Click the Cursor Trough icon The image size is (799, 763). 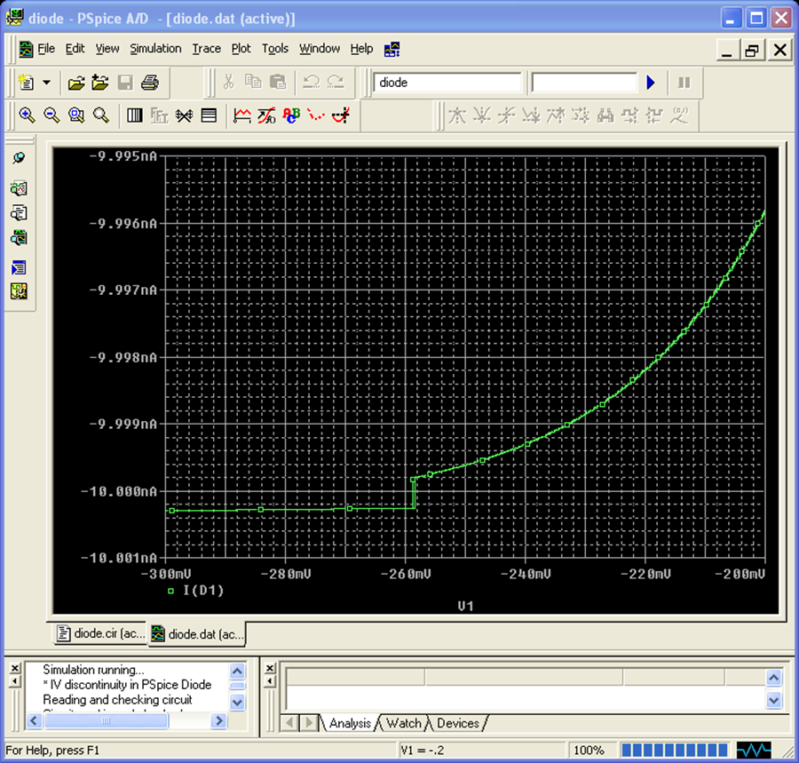481,115
